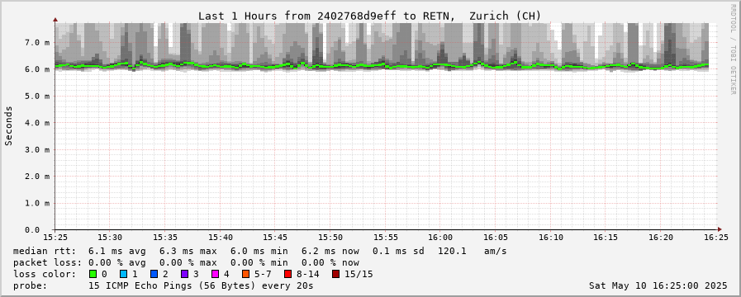Click the Seconds y-axis title
741x297 pixels.
(8, 125)
